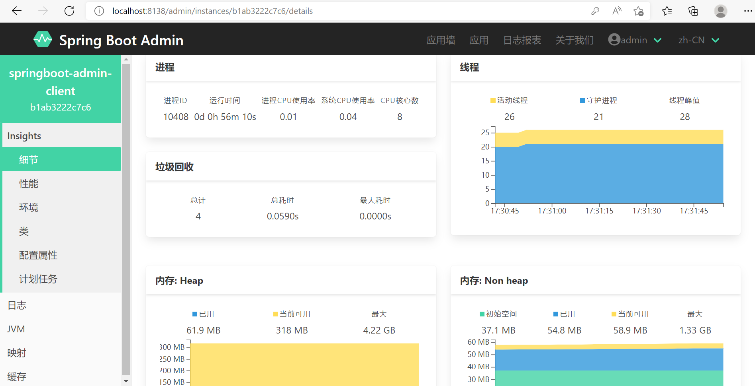
Task: Open browser settings and more menu
Action: point(748,11)
